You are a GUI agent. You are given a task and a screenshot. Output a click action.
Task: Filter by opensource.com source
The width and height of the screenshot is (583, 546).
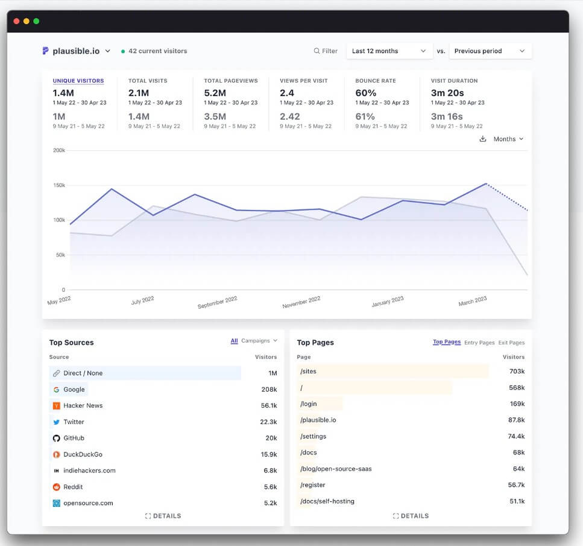(x=88, y=503)
